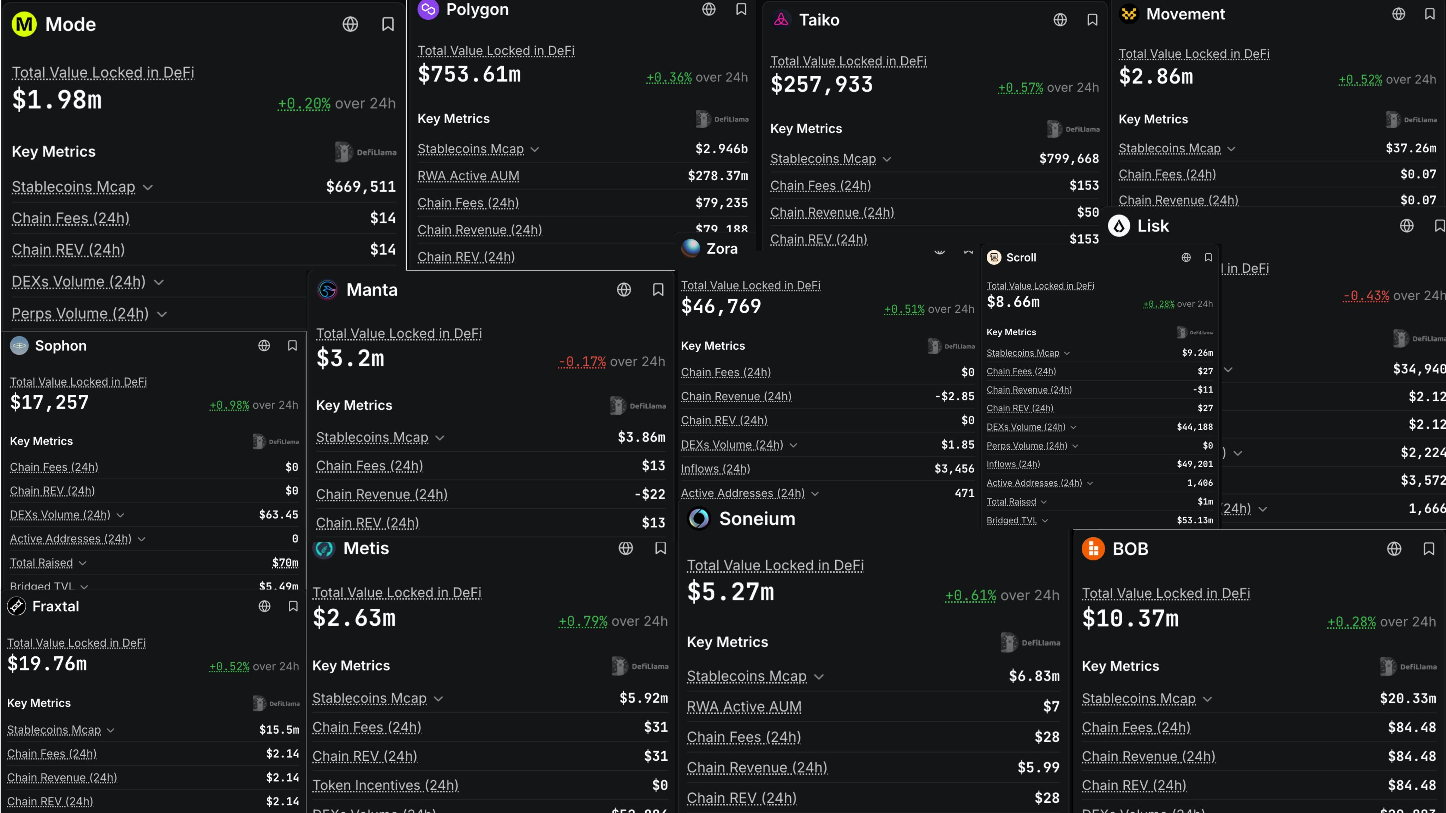Click the $10.37m TVL value on BOB
The image size is (1446, 813).
[1130, 619]
